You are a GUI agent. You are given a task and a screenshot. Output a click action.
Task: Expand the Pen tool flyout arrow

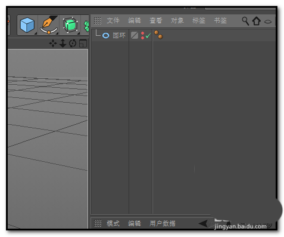(x=57, y=33)
